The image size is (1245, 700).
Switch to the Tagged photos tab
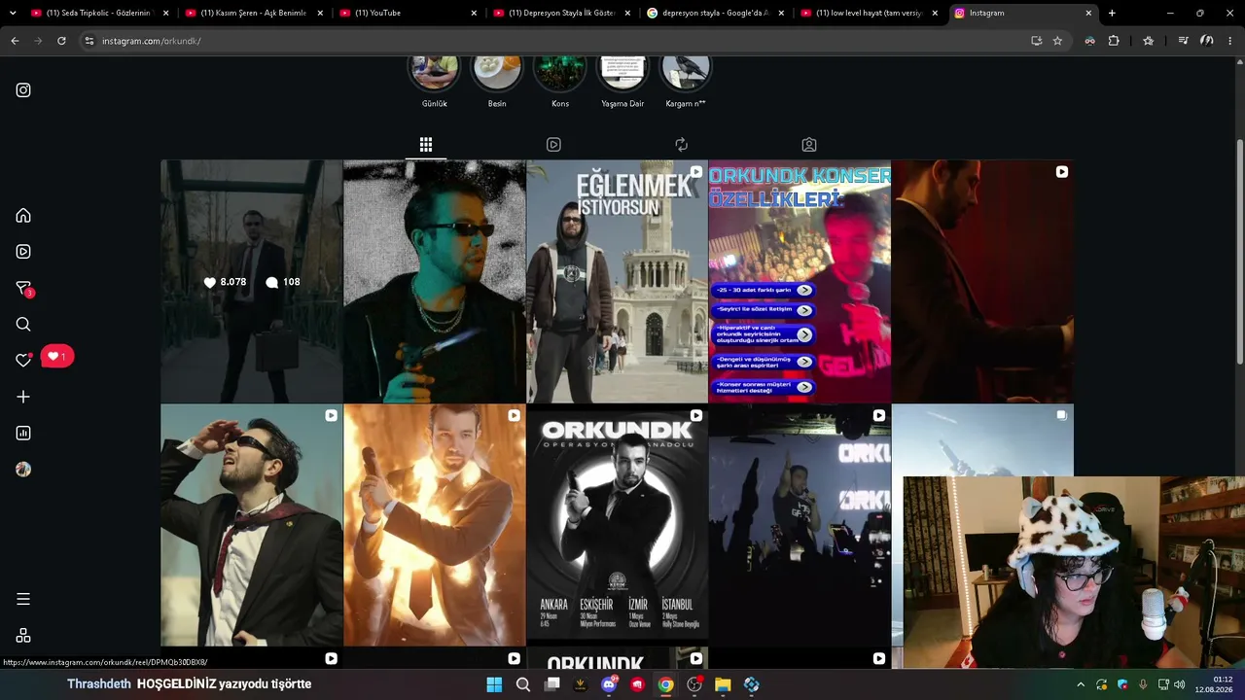coord(809,145)
